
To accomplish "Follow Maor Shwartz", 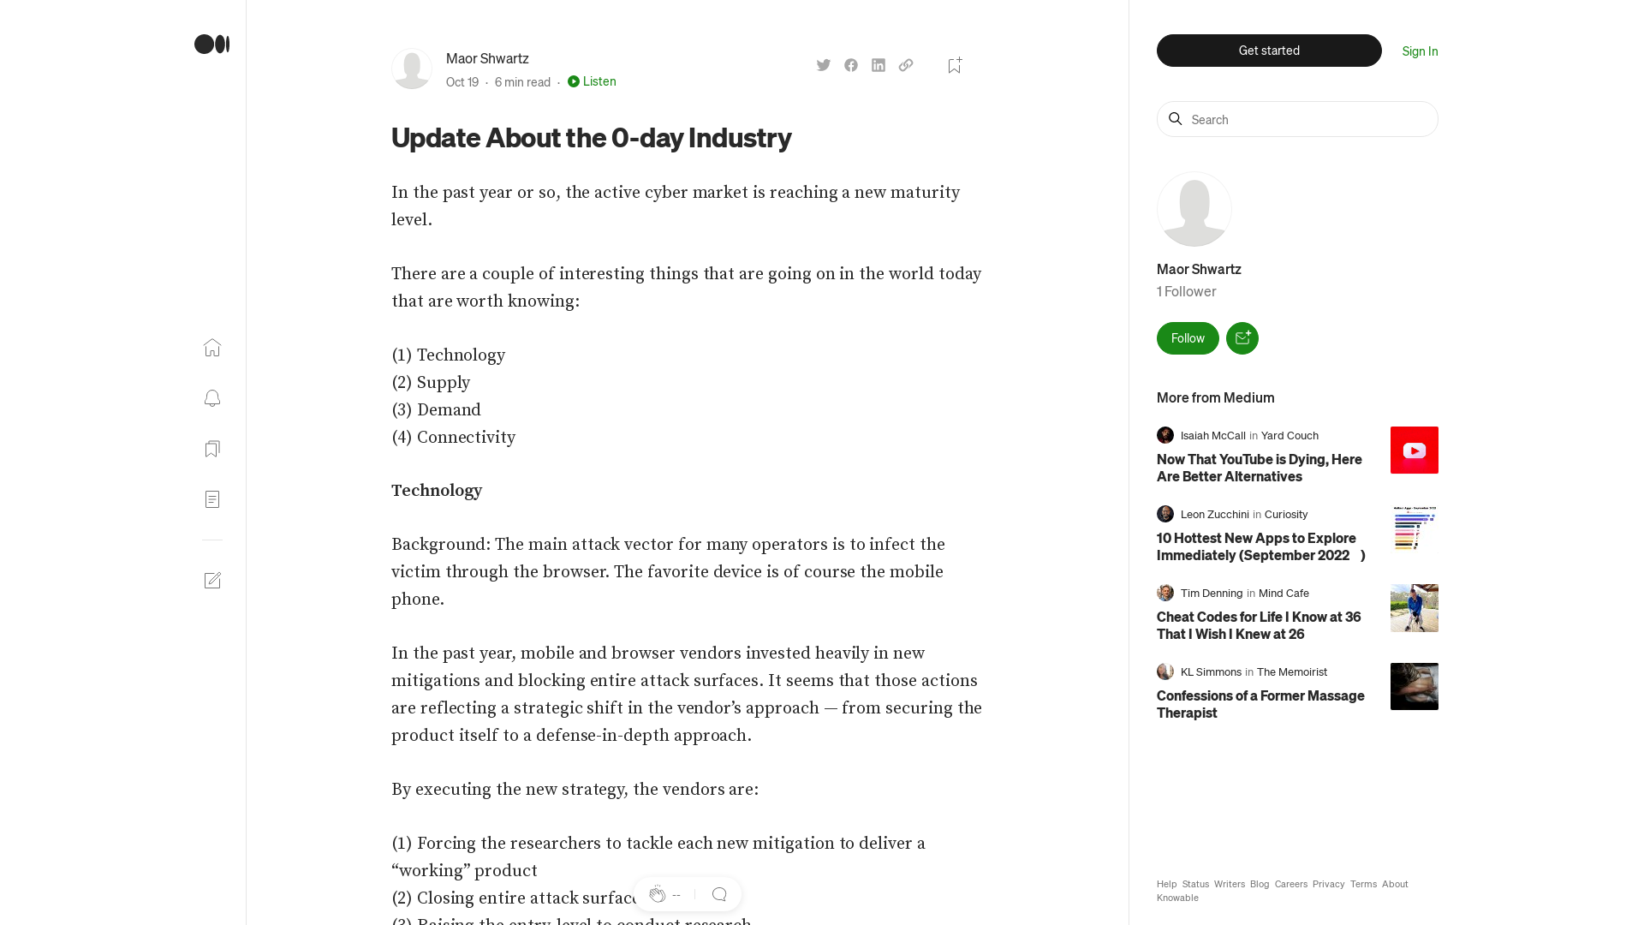I will [x=1187, y=337].
